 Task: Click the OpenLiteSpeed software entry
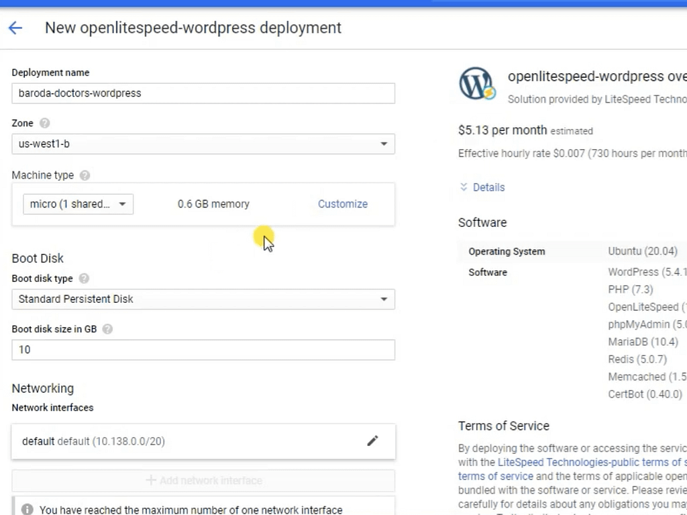tap(647, 307)
